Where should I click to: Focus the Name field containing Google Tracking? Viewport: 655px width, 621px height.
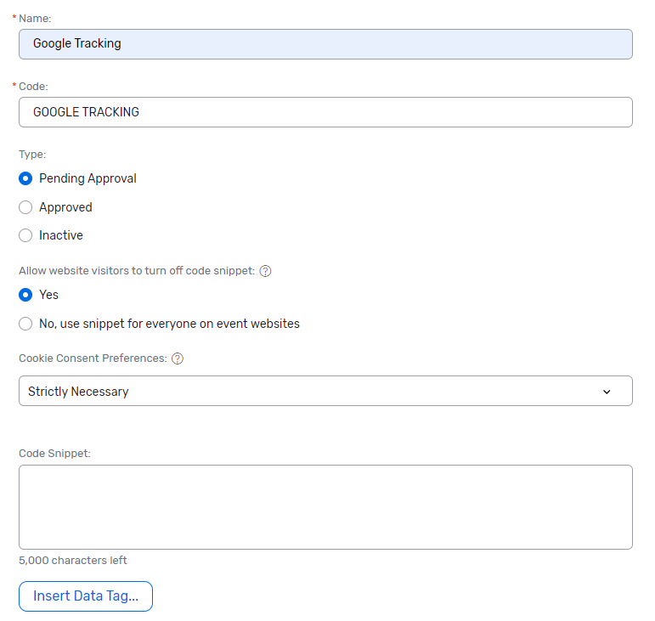tap(325, 44)
